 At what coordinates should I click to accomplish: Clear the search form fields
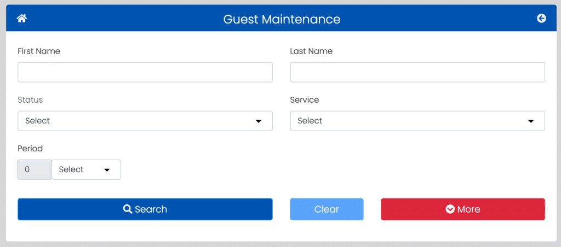(x=327, y=209)
